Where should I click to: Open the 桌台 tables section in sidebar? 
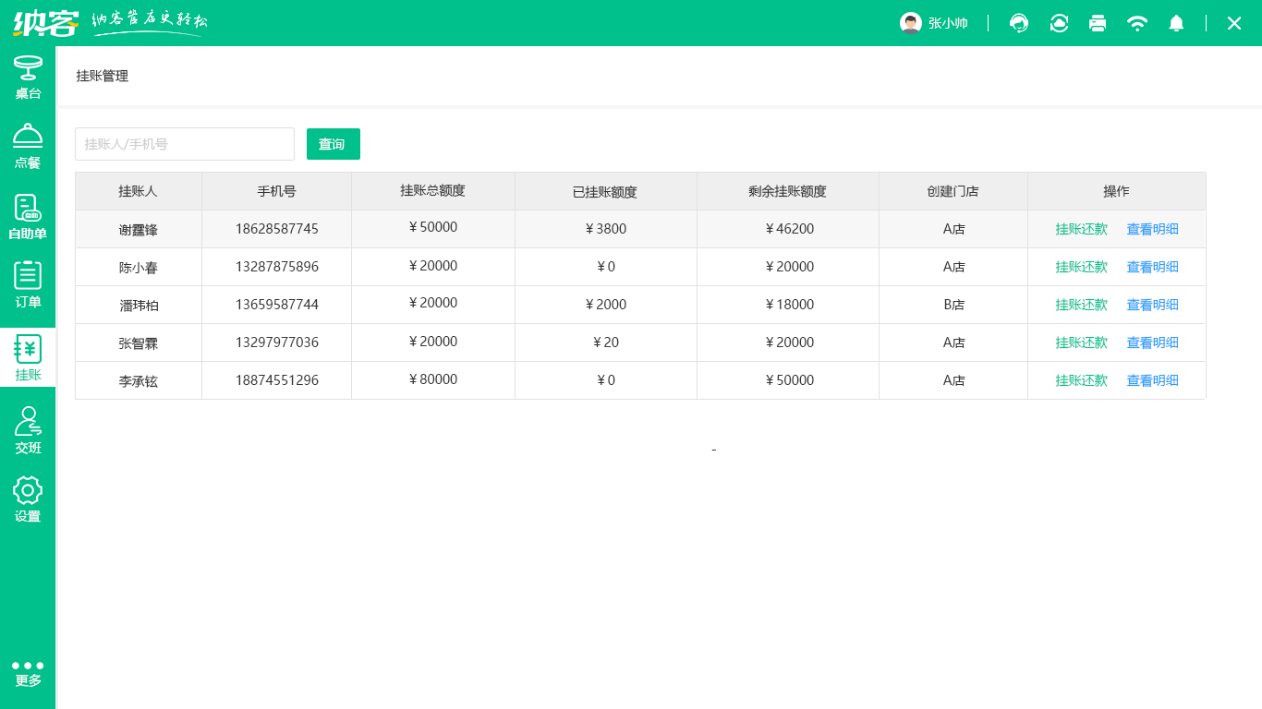28,78
